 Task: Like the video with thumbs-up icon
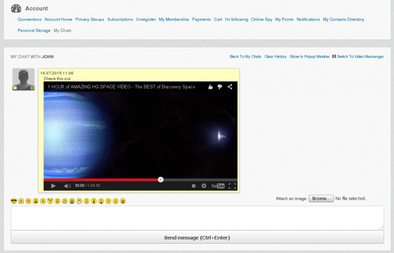click(x=210, y=87)
